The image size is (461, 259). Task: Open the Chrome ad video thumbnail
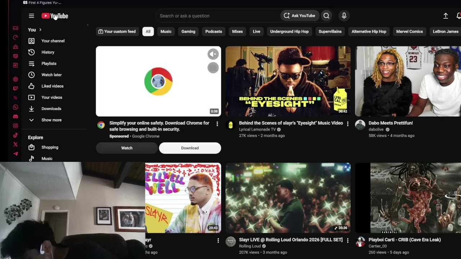coord(158,81)
